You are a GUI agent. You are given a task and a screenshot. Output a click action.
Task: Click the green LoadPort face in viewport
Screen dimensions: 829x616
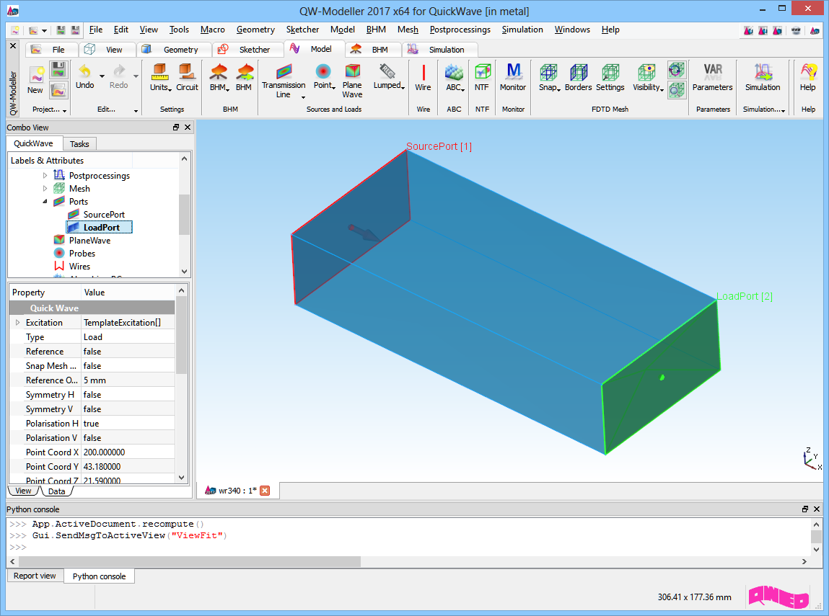[662, 377]
